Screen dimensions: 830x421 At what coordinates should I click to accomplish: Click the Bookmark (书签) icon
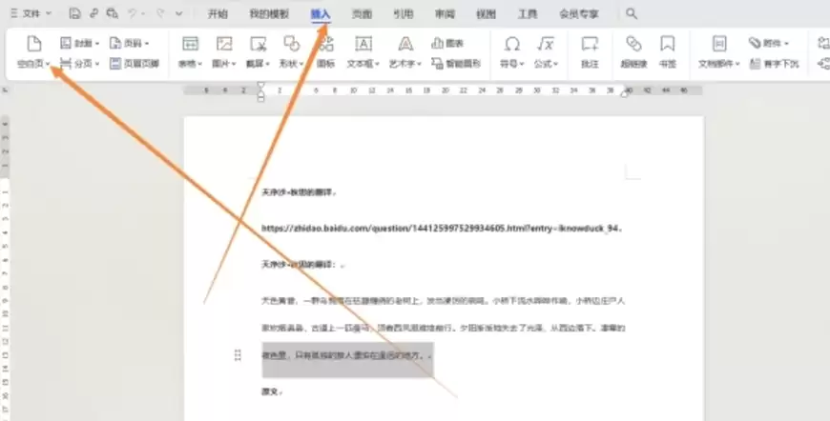(668, 43)
